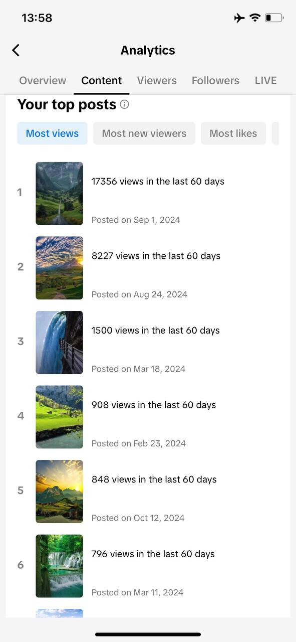Tap the airplane mode icon

239,18
